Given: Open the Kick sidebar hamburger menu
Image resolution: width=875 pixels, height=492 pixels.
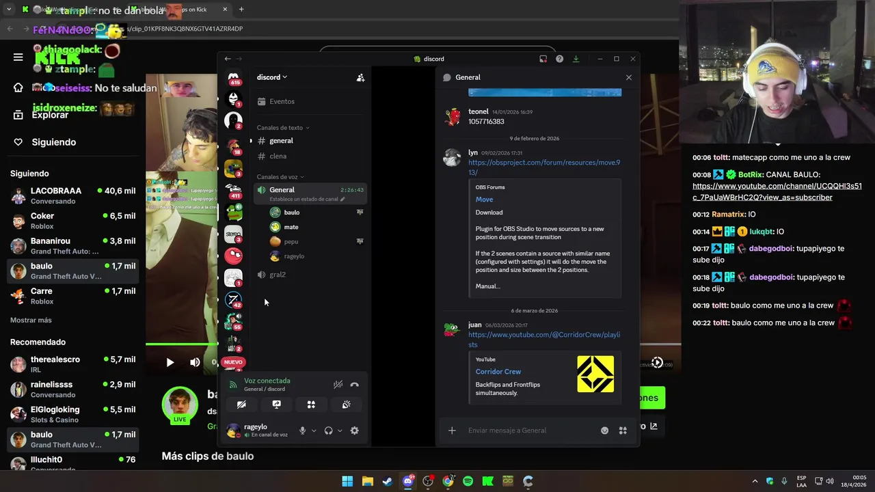Looking at the screenshot, I should 18,57.
